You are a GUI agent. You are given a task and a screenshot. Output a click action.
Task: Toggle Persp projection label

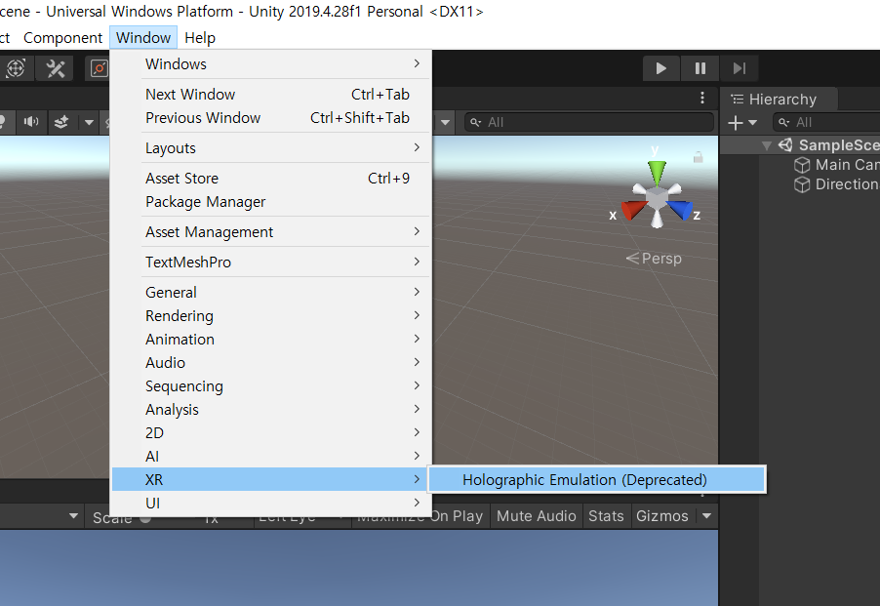pyautogui.click(x=654, y=259)
